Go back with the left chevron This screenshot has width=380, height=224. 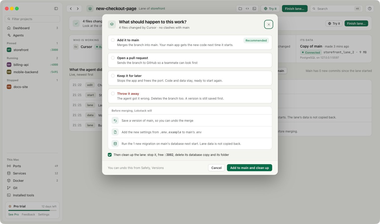[x=71, y=9]
